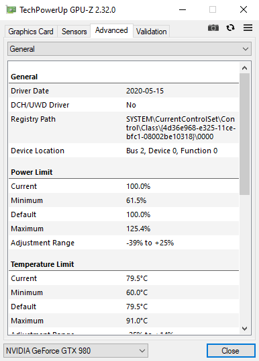The height and width of the screenshot is (361, 259).
Task: Click the Power Limit section header
Action: click(x=32, y=172)
